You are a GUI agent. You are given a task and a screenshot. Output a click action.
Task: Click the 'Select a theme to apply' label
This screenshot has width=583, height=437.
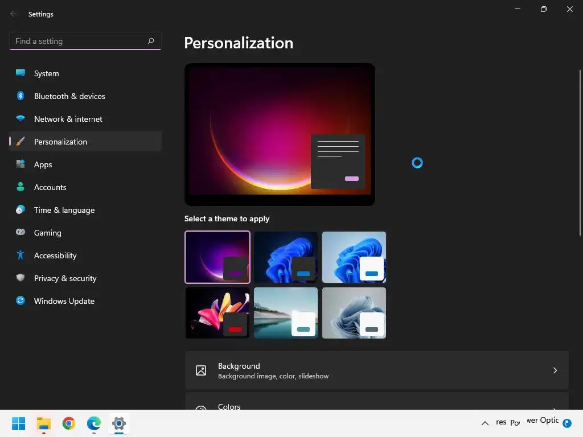pyautogui.click(x=227, y=218)
